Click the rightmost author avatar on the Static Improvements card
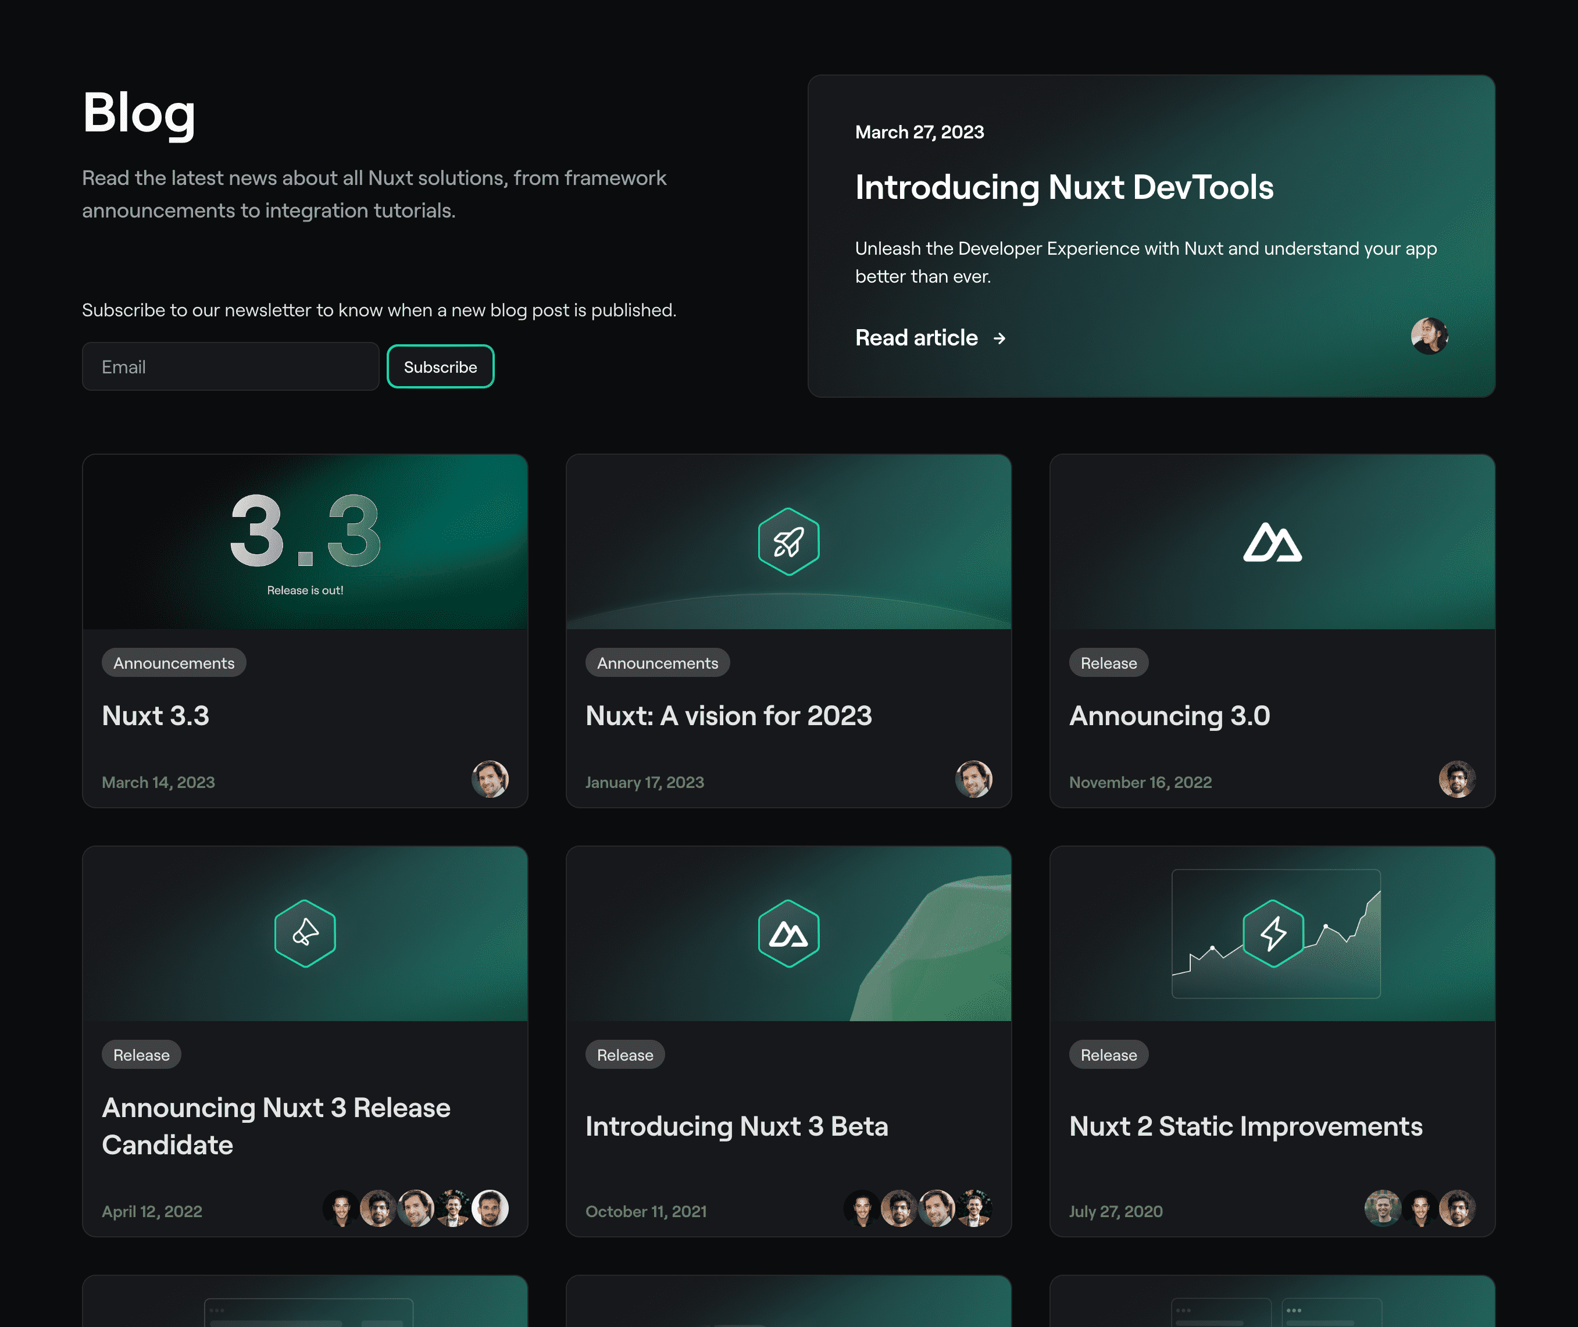 tap(1457, 1208)
